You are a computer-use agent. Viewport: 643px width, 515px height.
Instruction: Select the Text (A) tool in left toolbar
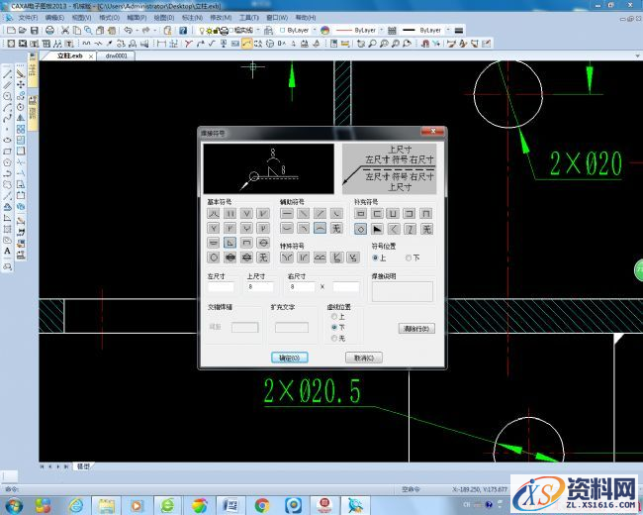(7, 252)
